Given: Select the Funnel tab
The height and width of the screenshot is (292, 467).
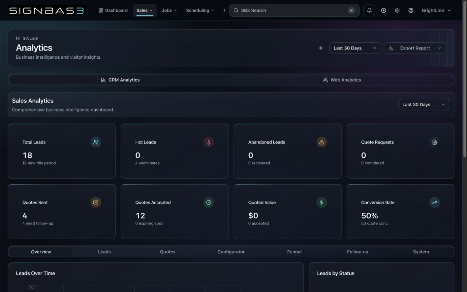Looking at the screenshot, I should 294,252.
